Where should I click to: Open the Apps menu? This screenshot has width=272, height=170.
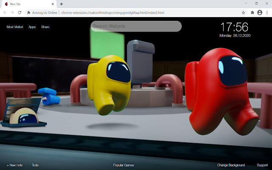32,27
